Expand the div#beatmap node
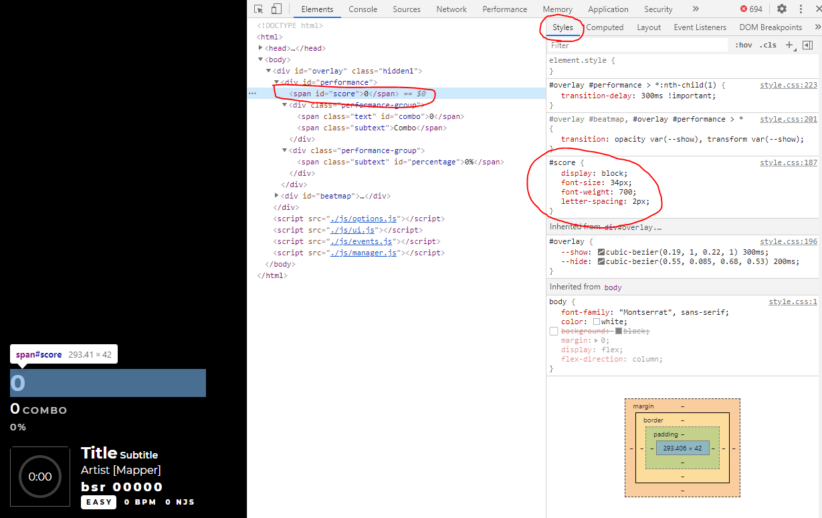The height and width of the screenshot is (518, 822). (x=276, y=196)
